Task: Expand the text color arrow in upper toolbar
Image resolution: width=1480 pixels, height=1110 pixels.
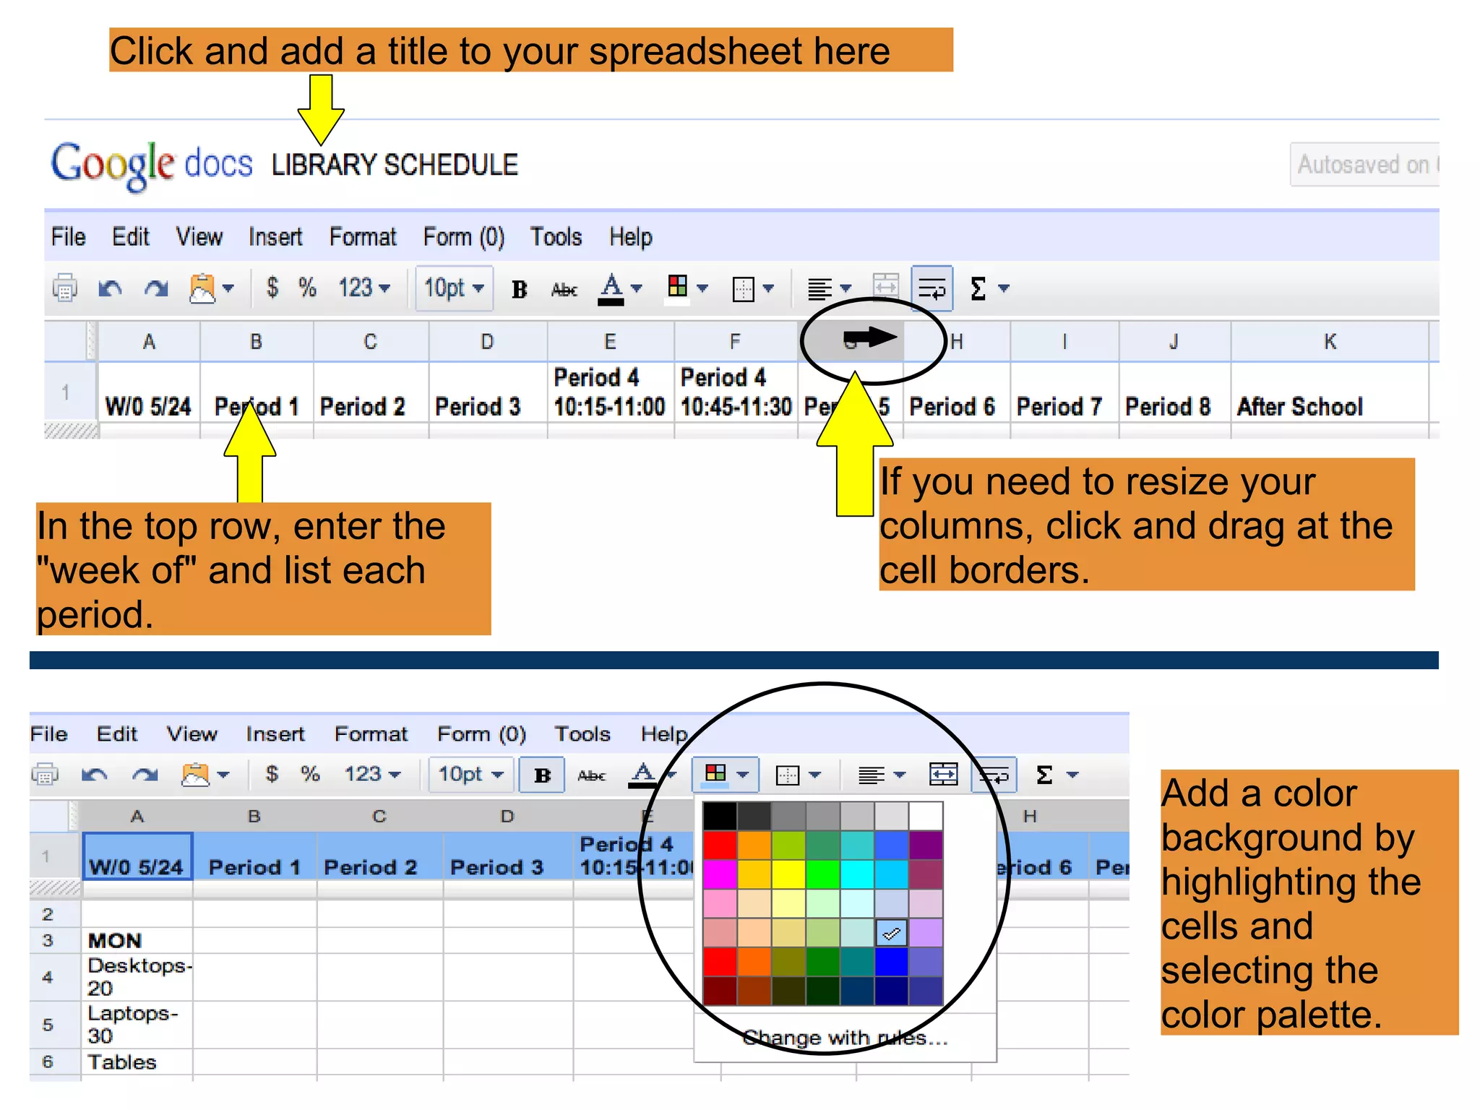Action: click(637, 288)
